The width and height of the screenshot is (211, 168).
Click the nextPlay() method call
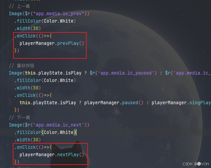tap(70, 155)
